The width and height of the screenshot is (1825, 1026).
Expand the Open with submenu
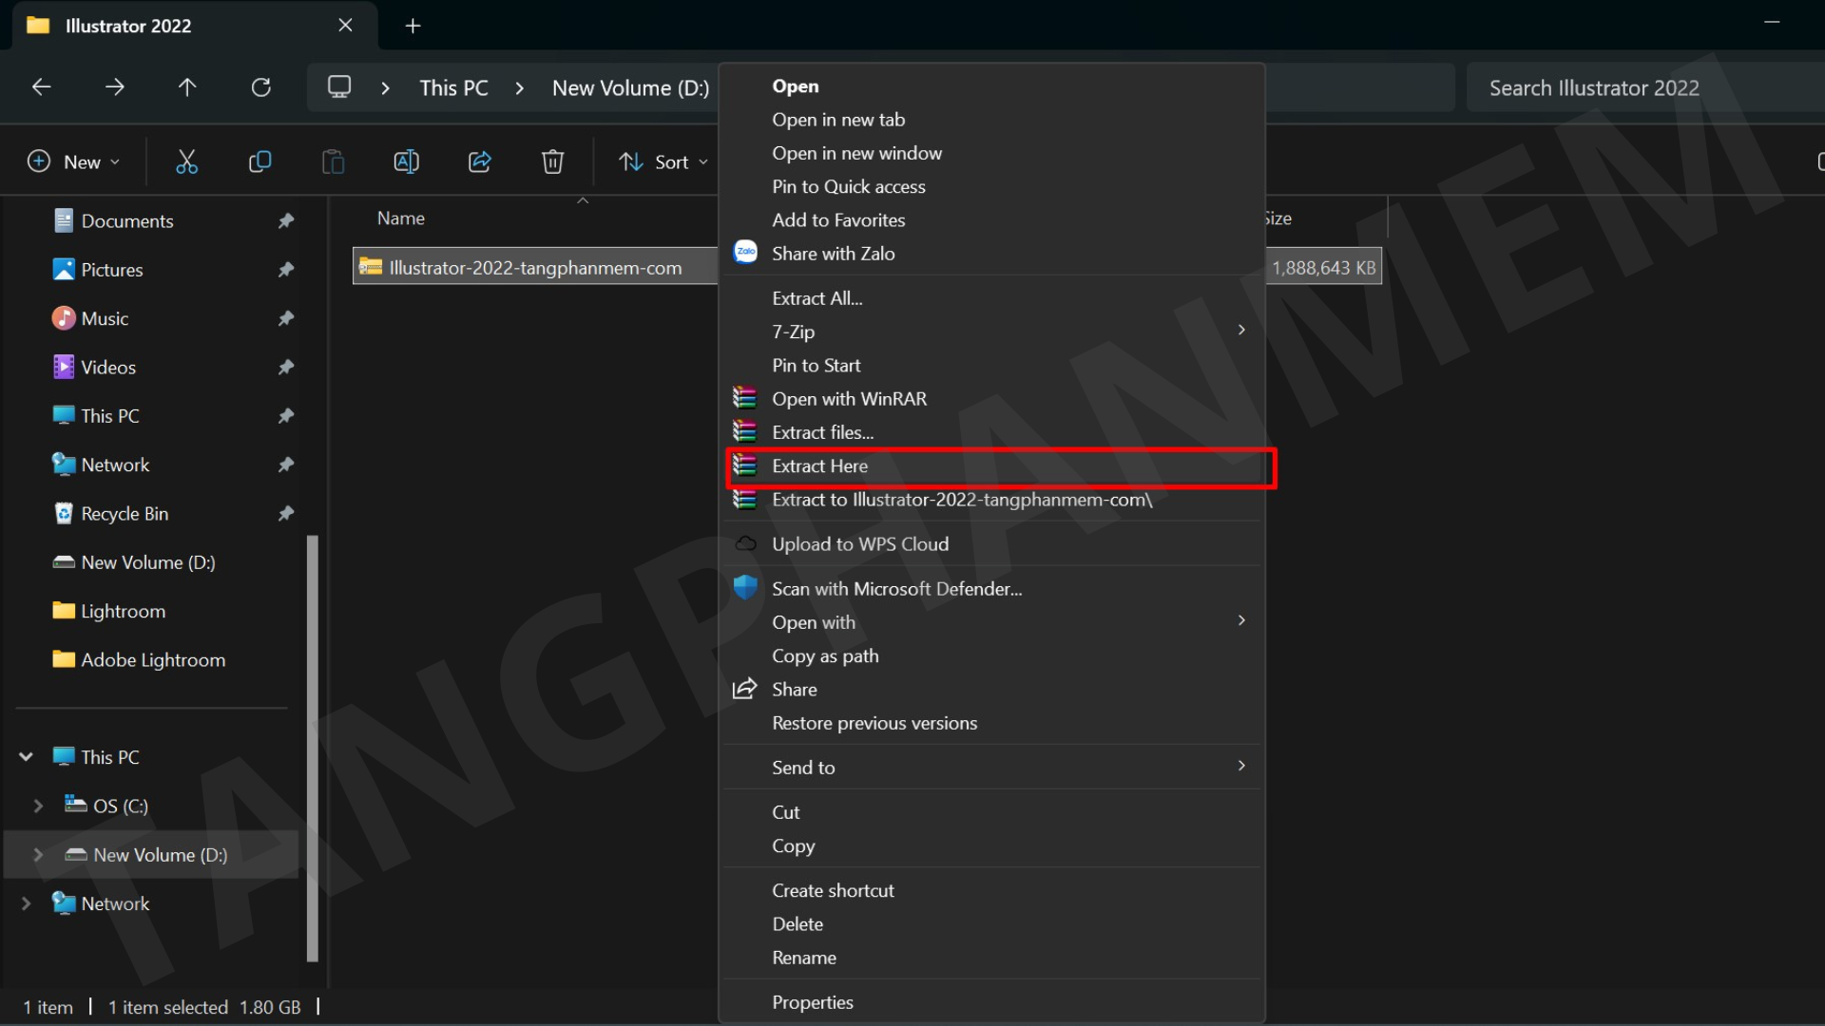click(1241, 620)
